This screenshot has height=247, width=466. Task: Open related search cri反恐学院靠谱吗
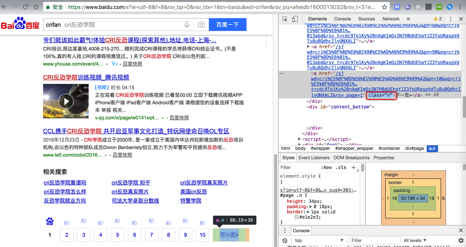(65, 183)
